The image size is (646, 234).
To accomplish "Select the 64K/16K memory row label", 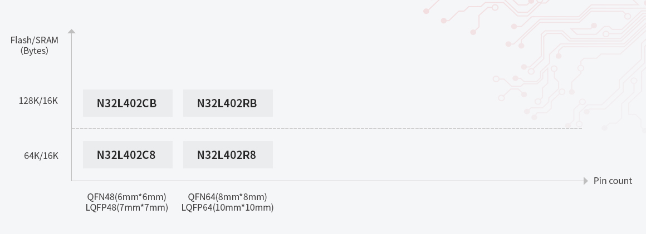I will pyautogui.click(x=41, y=156).
